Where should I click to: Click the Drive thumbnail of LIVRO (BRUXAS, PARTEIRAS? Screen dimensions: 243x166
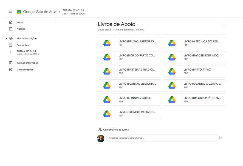tap(107, 43)
